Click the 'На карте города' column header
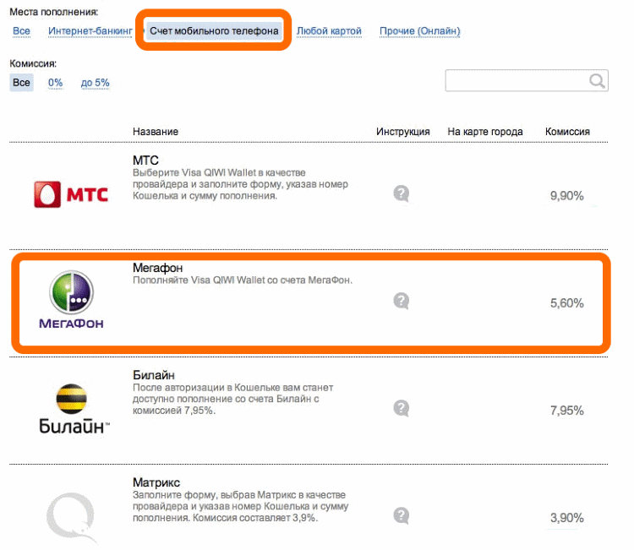Viewport: 634px width, 550px height. 485,132
